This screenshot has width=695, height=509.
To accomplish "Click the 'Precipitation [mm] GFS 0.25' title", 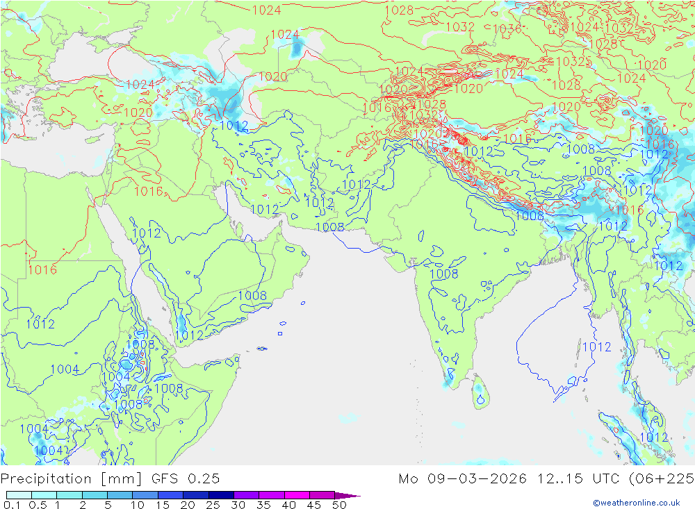I will [x=110, y=479].
